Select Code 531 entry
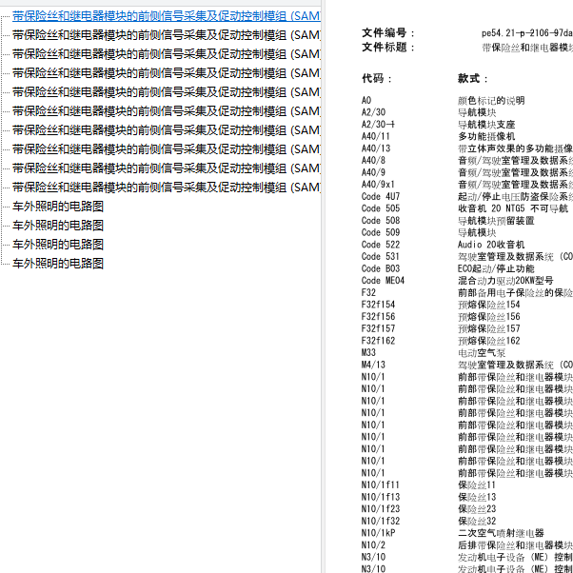This screenshot has height=573, width=573. coord(381,257)
